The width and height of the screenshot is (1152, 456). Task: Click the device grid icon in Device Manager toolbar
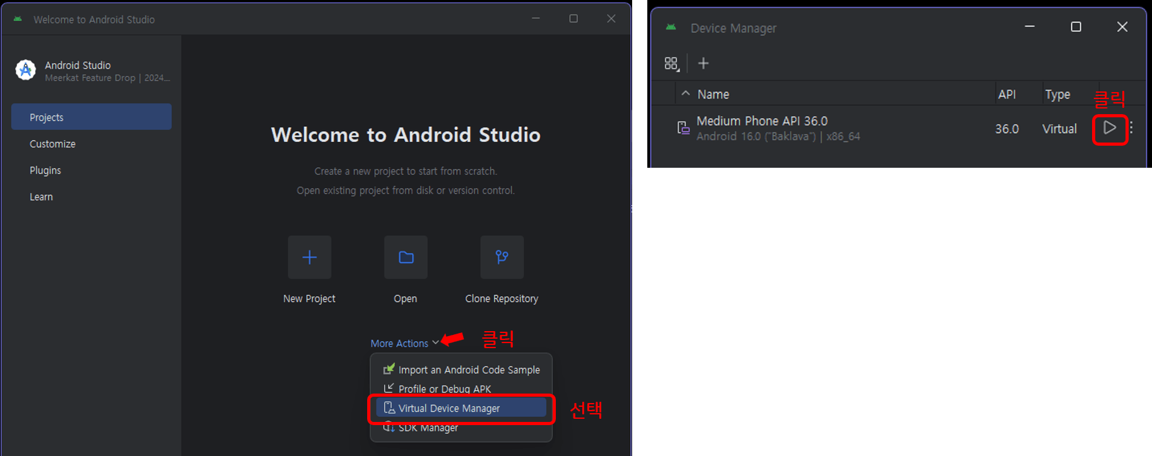(671, 63)
